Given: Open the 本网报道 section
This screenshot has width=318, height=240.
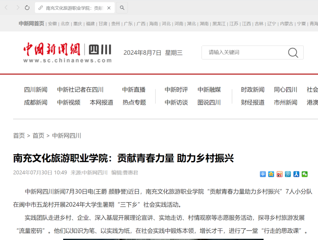Looking at the screenshot, I should click(102, 103).
